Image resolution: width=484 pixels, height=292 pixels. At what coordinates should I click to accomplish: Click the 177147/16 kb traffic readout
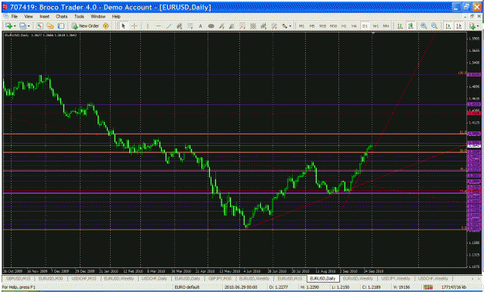[x=454, y=287]
